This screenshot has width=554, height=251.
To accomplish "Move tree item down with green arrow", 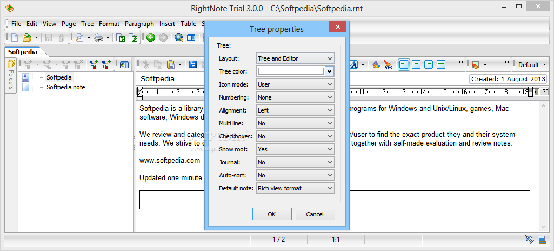I will coord(94,64).
